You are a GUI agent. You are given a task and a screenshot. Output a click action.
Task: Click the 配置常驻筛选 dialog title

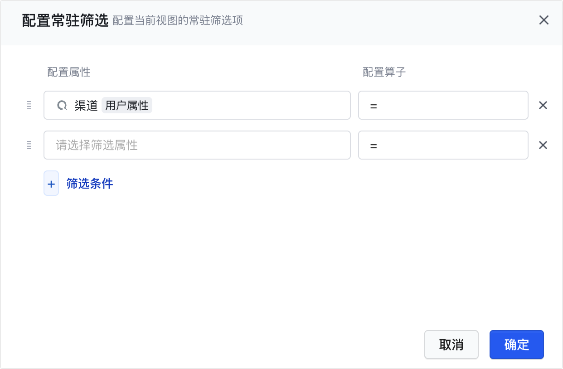[65, 21]
